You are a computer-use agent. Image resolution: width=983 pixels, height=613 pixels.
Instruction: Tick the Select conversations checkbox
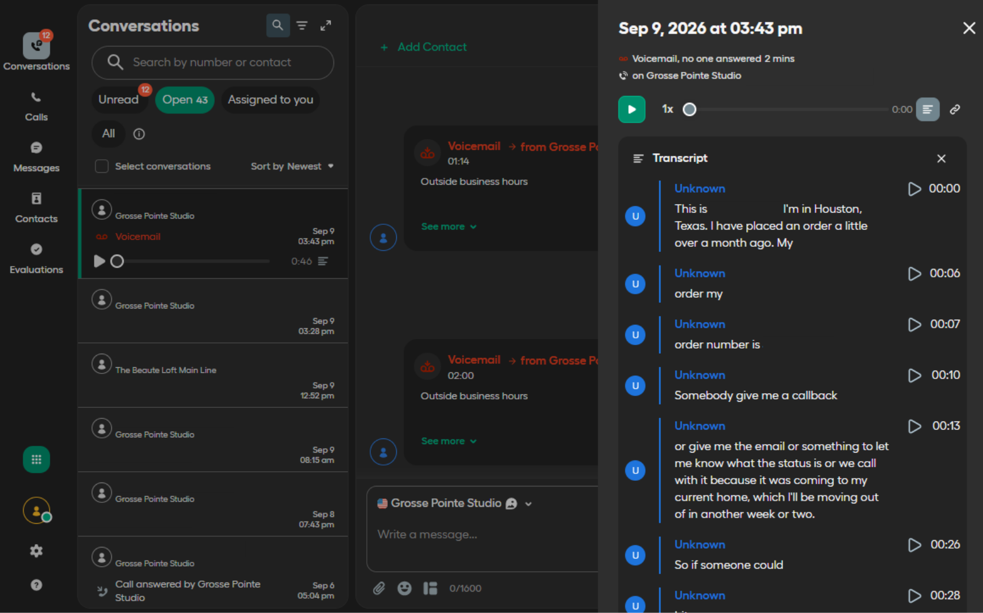(102, 166)
